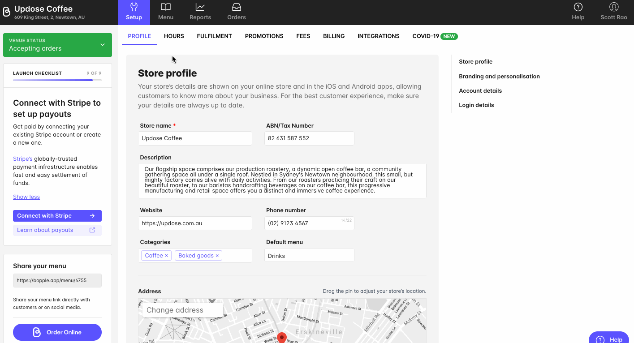Open the Orders inbox icon
This screenshot has width=634, height=343.
(237, 7)
